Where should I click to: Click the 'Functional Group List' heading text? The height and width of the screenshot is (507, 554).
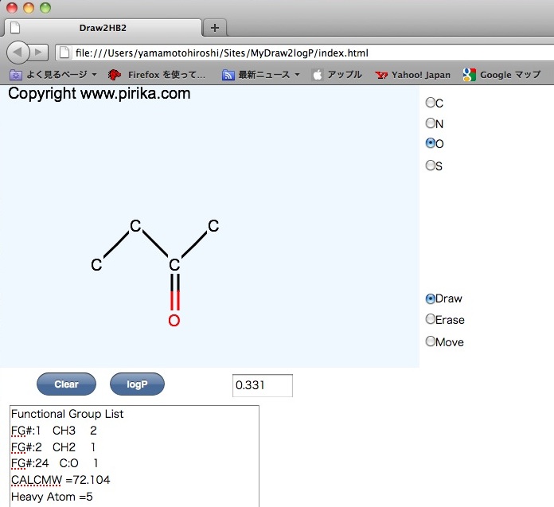[x=67, y=414]
